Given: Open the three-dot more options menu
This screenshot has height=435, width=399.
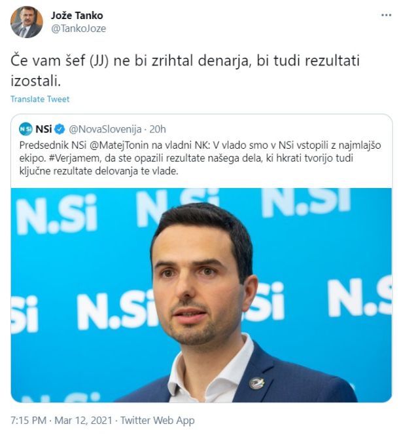Looking at the screenshot, I should pos(386,15).
